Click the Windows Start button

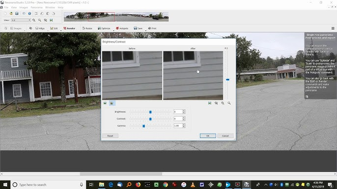point(5,185)
